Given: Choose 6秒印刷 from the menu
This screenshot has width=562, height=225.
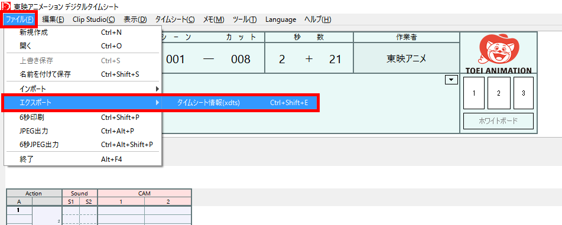Looking at the screenshot, I should click(x=83, y=117).
